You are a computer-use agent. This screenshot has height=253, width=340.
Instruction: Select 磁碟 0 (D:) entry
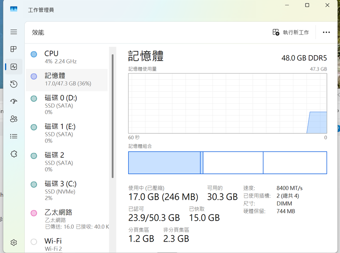[67, 105]
